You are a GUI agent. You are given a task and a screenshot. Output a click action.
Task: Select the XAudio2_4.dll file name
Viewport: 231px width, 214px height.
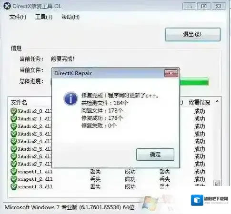pos(35,141)
